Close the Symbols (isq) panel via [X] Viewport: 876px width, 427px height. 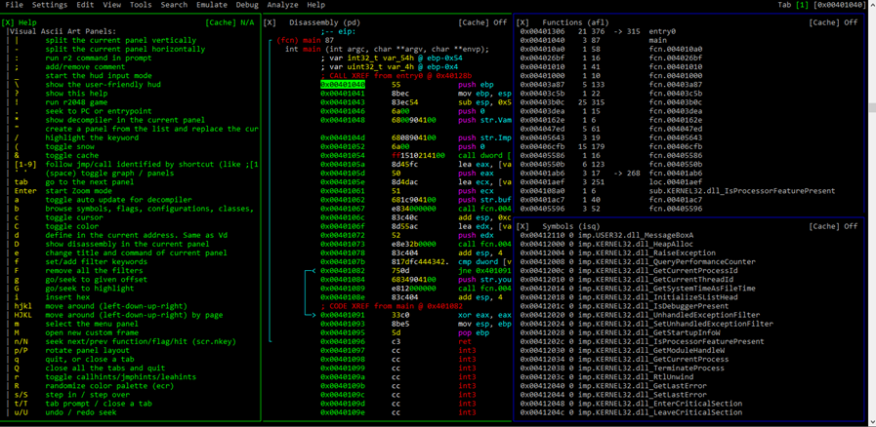coord(522,226)
